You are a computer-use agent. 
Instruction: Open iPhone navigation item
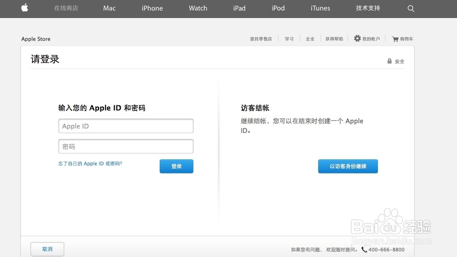152,8
